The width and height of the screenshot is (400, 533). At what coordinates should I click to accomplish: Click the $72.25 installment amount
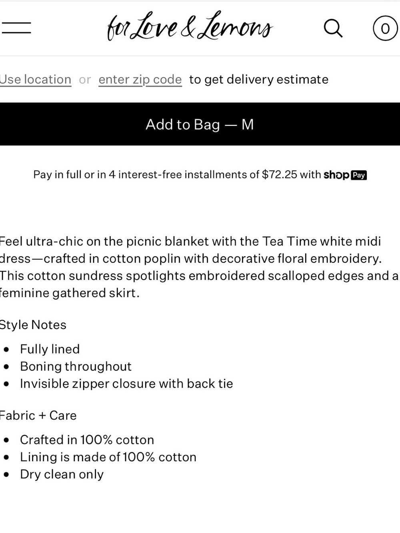(x=280, y=175)
